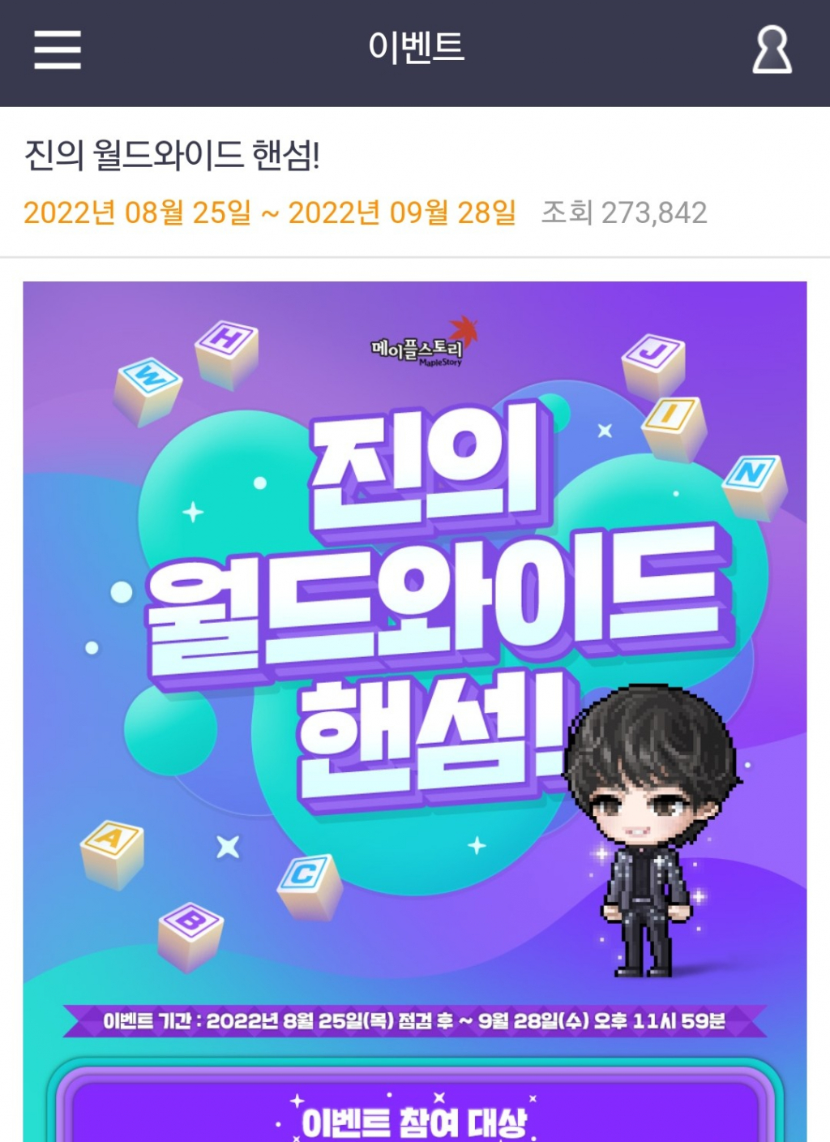Click the 이벤트 기간 ribbon banner

tap(415, 1020)
